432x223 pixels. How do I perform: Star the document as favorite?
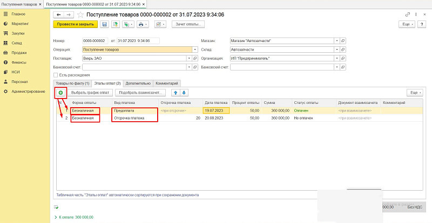[x=80, y=15]
